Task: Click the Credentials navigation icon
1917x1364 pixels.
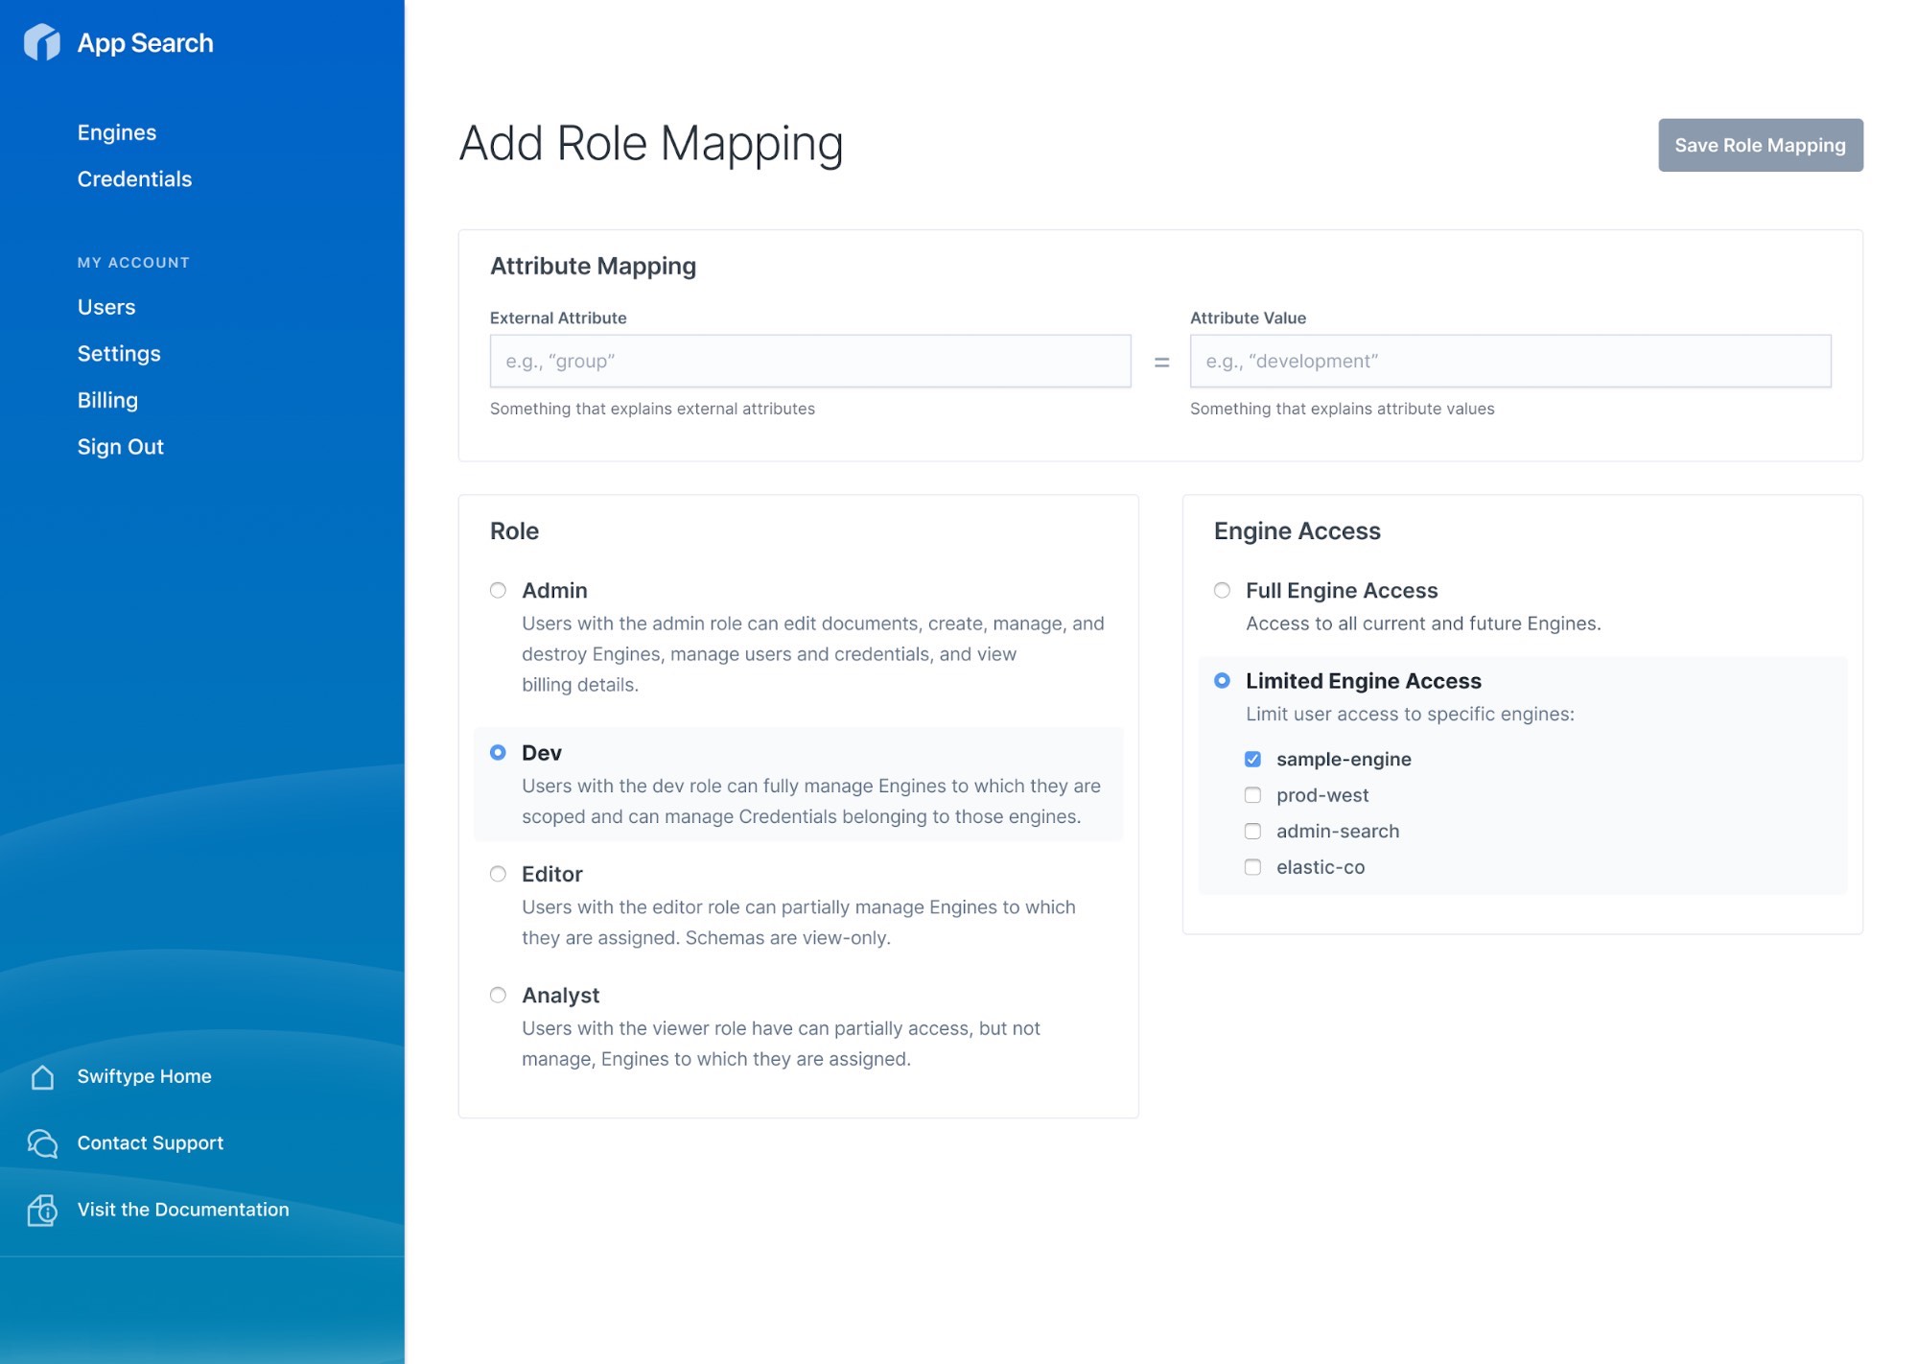Action: [x=134, y=177]
